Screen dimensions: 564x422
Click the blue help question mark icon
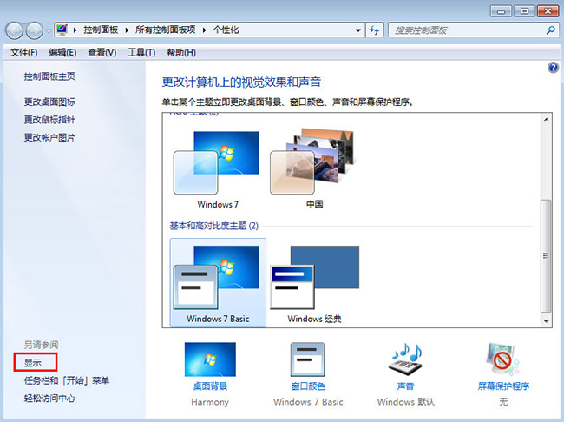pos(553,67)
